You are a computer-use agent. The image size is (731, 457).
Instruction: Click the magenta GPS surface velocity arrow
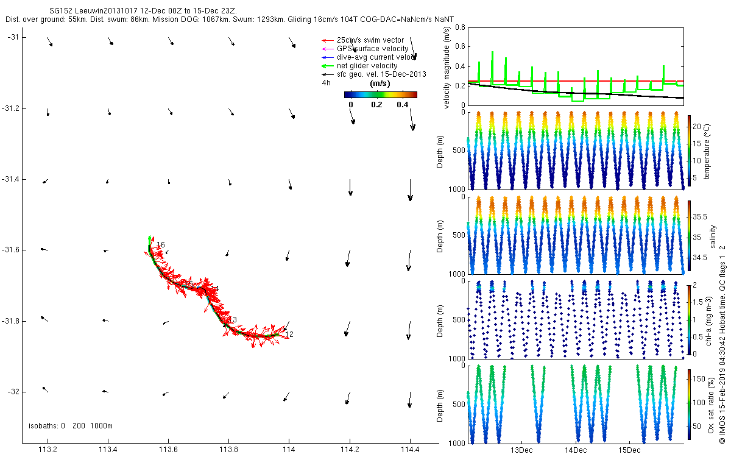[x=327, y=49]
